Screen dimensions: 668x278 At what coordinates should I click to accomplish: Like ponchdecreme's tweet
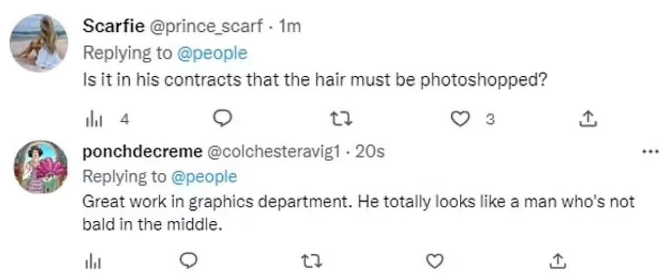(x=435, y=260)
